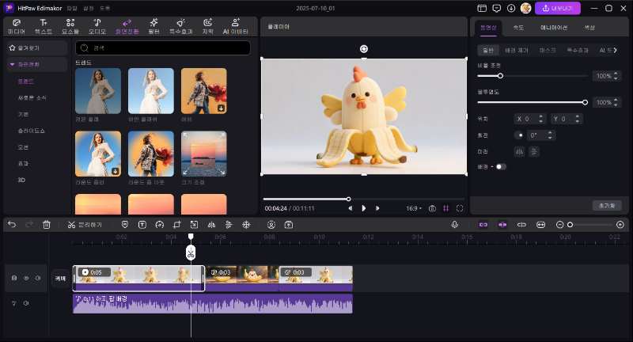Open the 특수효과 (Effects) tab in top toolbar
The height and width of the screenshot is (342, 633).
181,26
